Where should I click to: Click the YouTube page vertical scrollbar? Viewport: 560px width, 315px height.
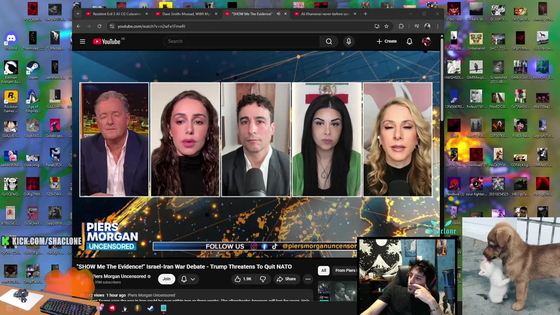[441, 79]
